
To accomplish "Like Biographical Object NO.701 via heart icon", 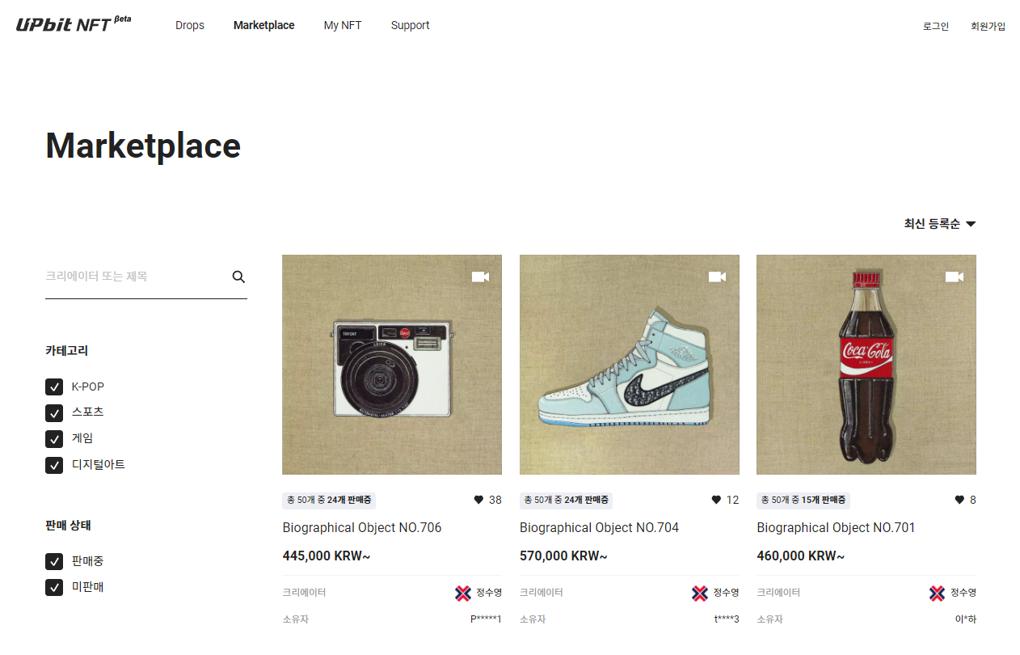I will click(x=959, y=500).
